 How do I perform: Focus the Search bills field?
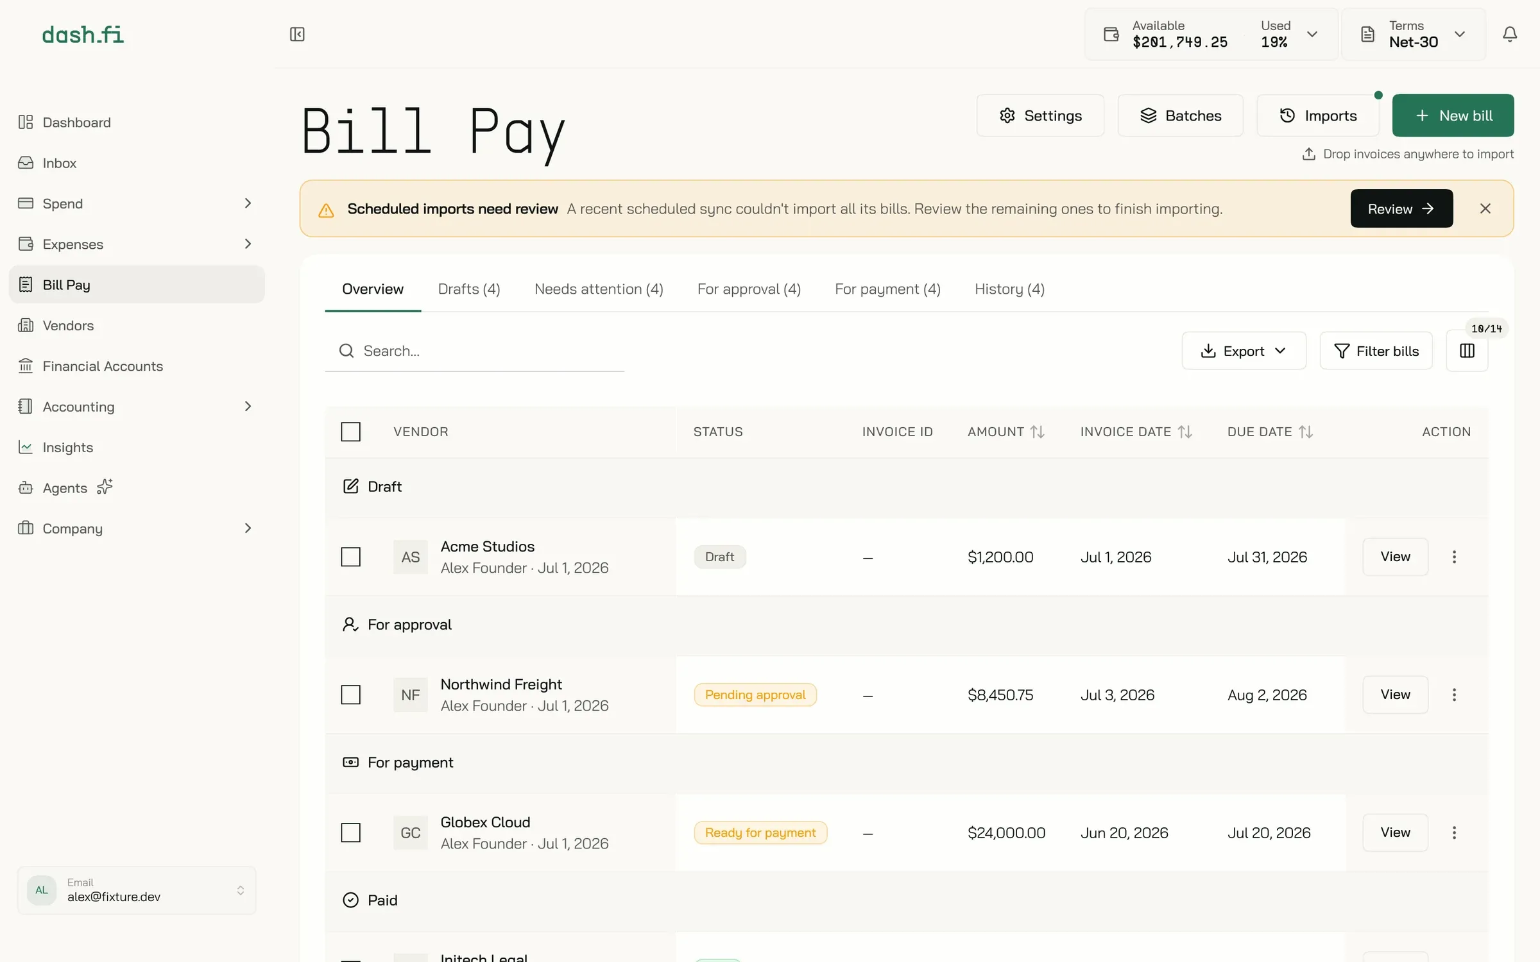[x=475, y=351]
